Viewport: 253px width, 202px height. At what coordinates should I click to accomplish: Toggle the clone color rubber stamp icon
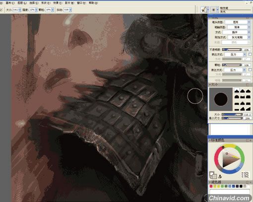pyautogui.click(x=220, y=176)
